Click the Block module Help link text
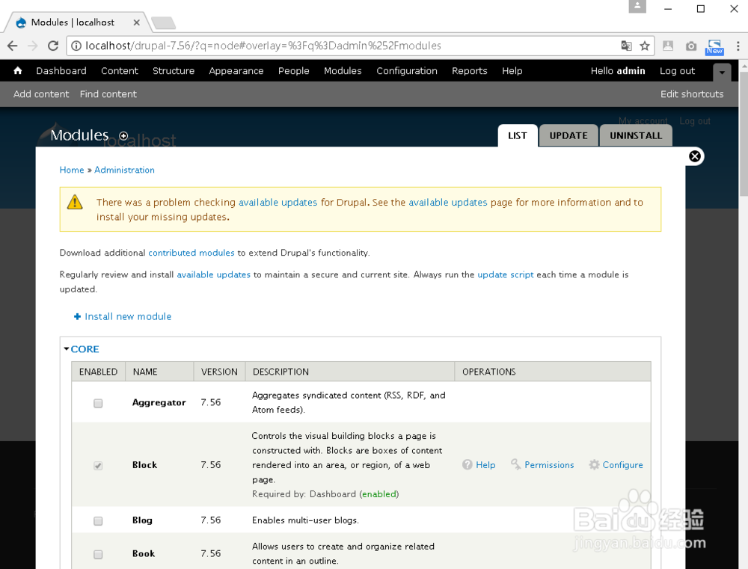 pyautogui.click(x=485, y=465)
